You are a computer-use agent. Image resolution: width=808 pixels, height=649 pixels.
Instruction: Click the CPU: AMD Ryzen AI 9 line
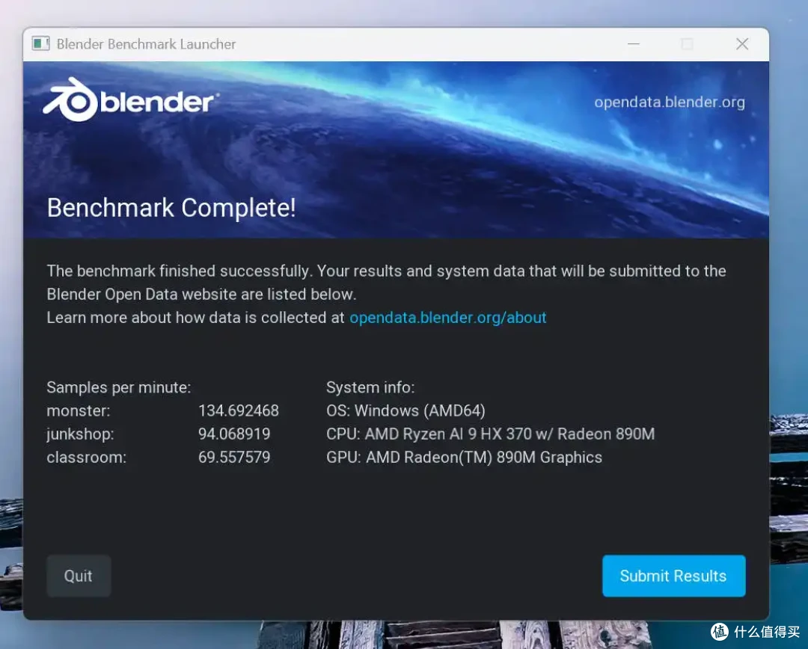pos(491,434)
